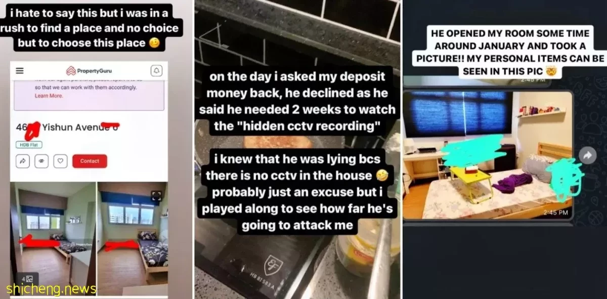
Task: Toggle the heart icon to shortlist the listing
Action: (x=60, y=161)
